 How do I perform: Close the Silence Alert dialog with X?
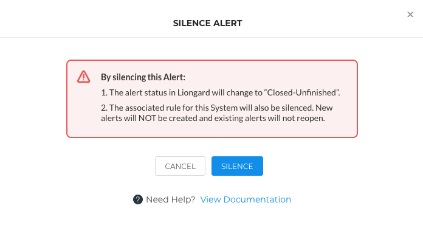point(410,15)
